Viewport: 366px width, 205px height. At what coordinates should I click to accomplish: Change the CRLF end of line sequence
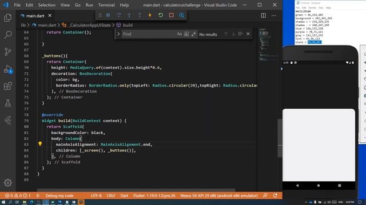[x=111, y=196]
